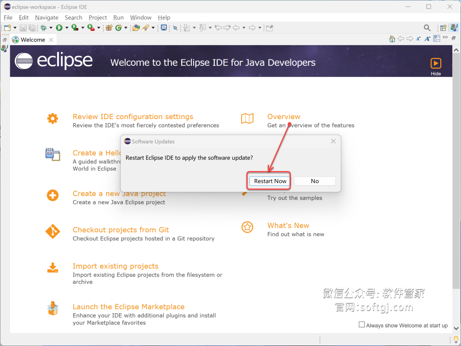Click the magnifier Search icon at top right

point(427,28)
